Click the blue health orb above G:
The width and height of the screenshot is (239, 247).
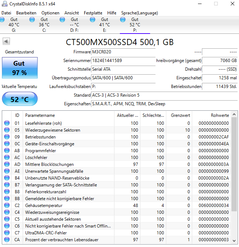[2, 19]
